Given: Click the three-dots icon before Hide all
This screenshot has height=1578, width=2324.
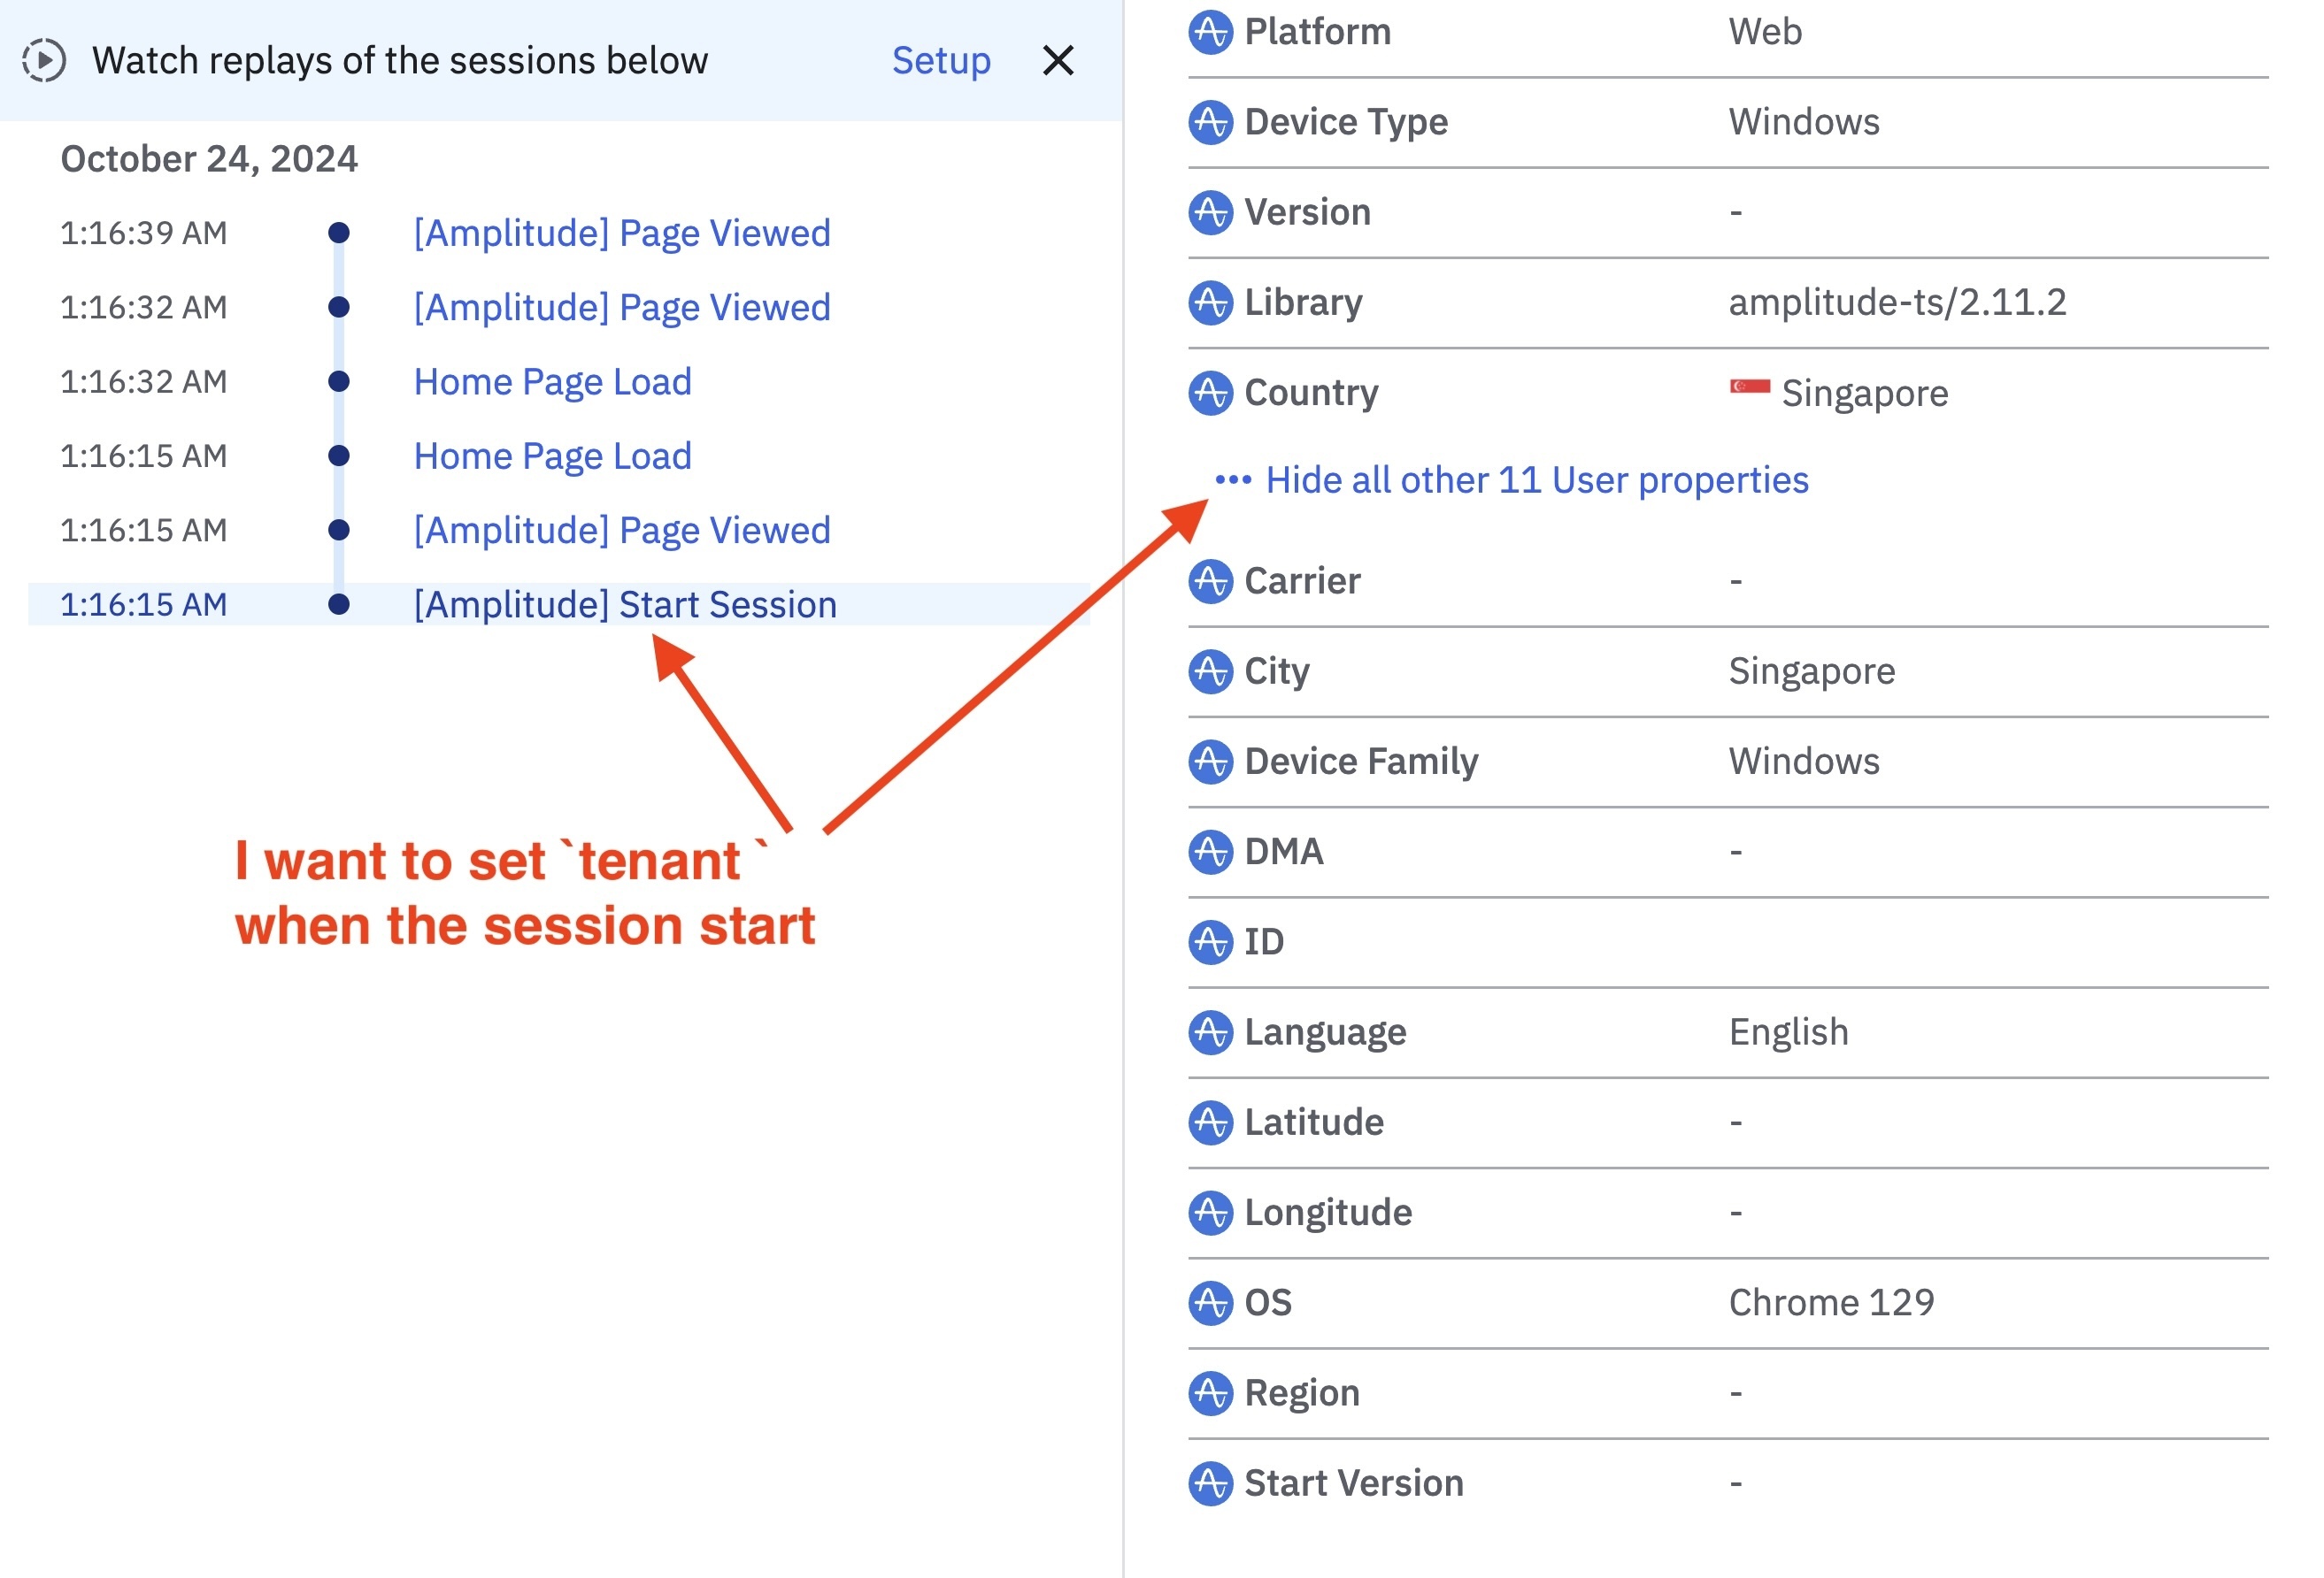Looking at the screenshot, I should [1232, 480].
